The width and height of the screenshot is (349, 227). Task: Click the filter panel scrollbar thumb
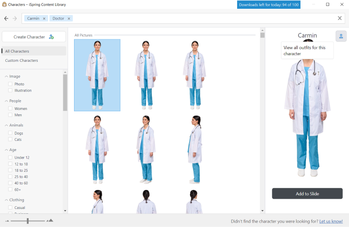point(65,93)
